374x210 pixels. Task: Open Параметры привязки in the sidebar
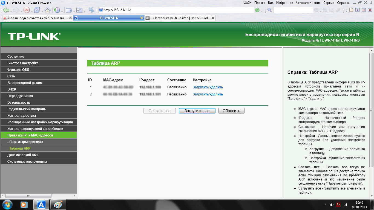(25, 142)
